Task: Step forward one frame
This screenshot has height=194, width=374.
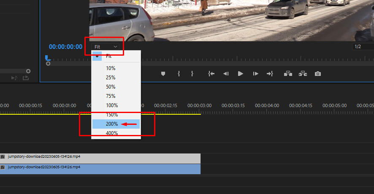Action: tap(255, 74)
